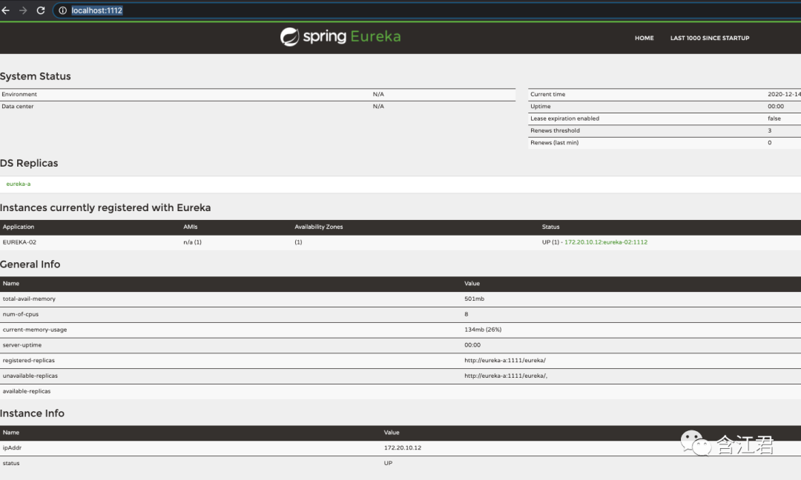Click the 172.20.10.12 ipAddr value
Viewport: 801px width, 480px height.
(403, 448)
